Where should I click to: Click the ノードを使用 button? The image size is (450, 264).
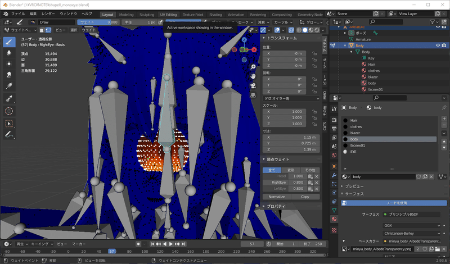pyautogui.click(x=394, y=203)
